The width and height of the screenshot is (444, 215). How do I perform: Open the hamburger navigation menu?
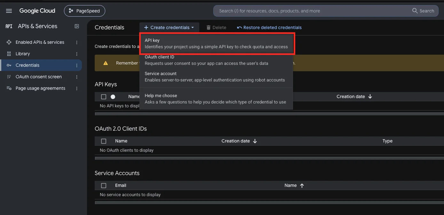(9, 11)
